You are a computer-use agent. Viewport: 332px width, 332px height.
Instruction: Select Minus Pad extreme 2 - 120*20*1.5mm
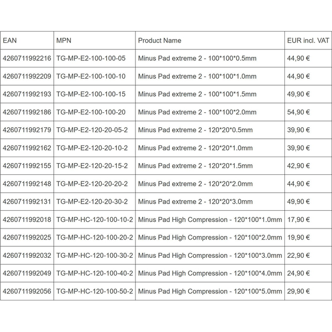(x=195, y=165)
